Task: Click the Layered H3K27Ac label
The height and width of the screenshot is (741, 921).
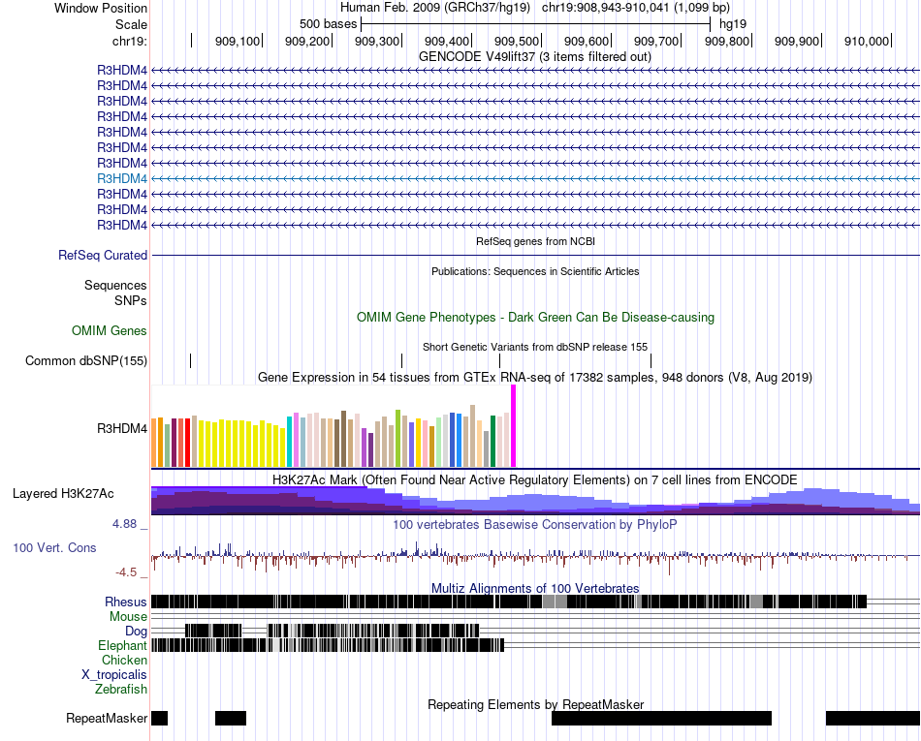Action: click(x=63, y=493)
